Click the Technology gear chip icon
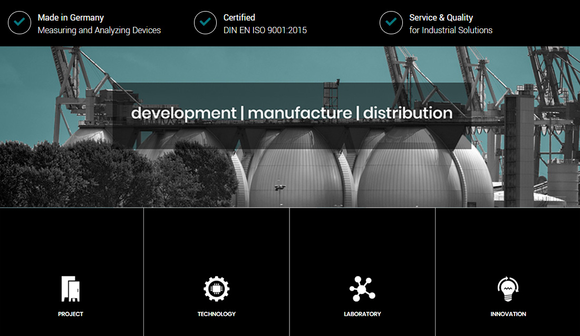Viewport: 580px width, 336px height. tap(217, 289)
